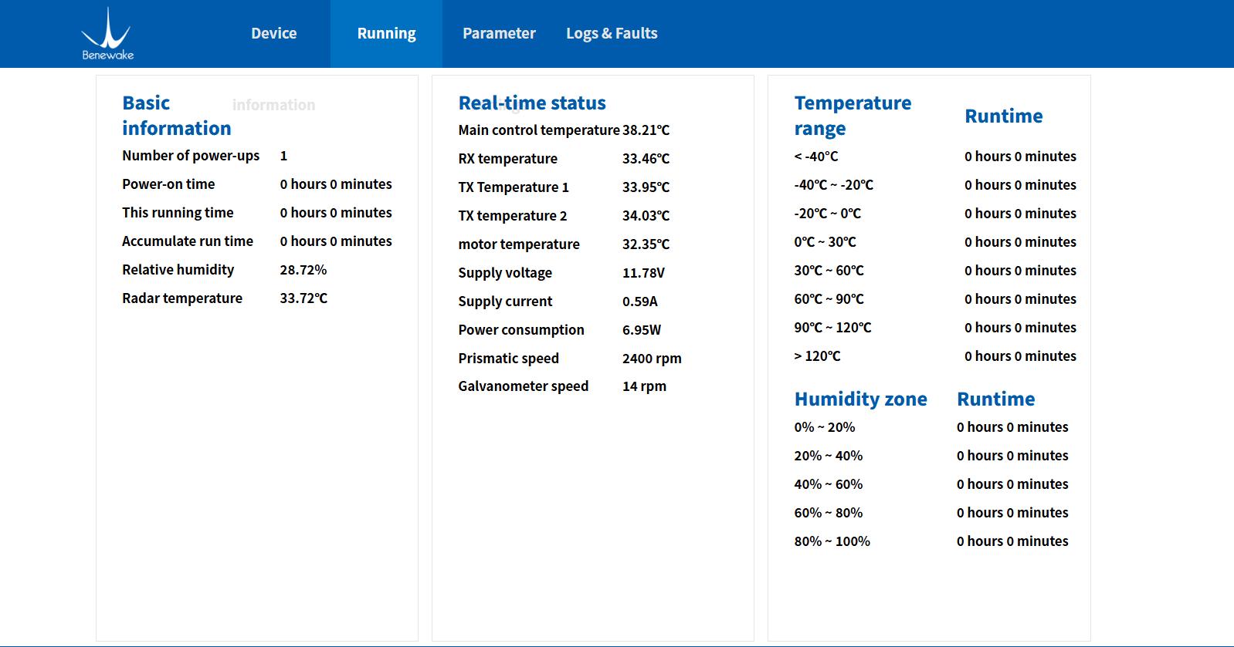The image size is (1234, 647).
Task: Click the Prismatic speed value 2400 rpm
Action: [652, 359]
